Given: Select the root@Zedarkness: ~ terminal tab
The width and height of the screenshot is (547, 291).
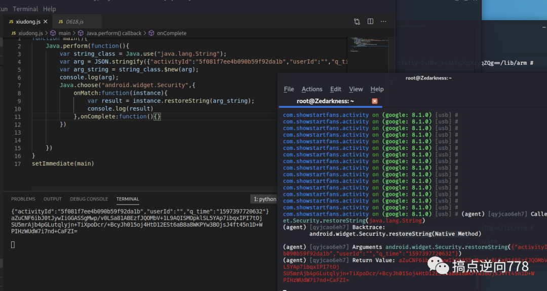Looking at the screenshot, I should (325, 101).
